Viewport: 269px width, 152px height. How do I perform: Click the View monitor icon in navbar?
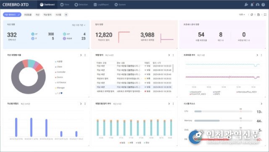click(x=62, y=5)
